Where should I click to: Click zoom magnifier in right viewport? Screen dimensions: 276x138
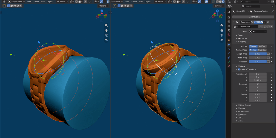click(222, 26)
